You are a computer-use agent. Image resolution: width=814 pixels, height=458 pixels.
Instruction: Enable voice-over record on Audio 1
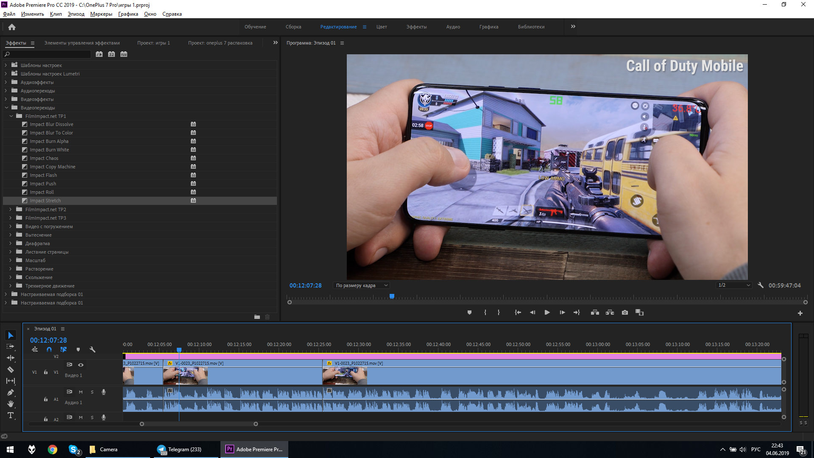(x=103, y=392)
